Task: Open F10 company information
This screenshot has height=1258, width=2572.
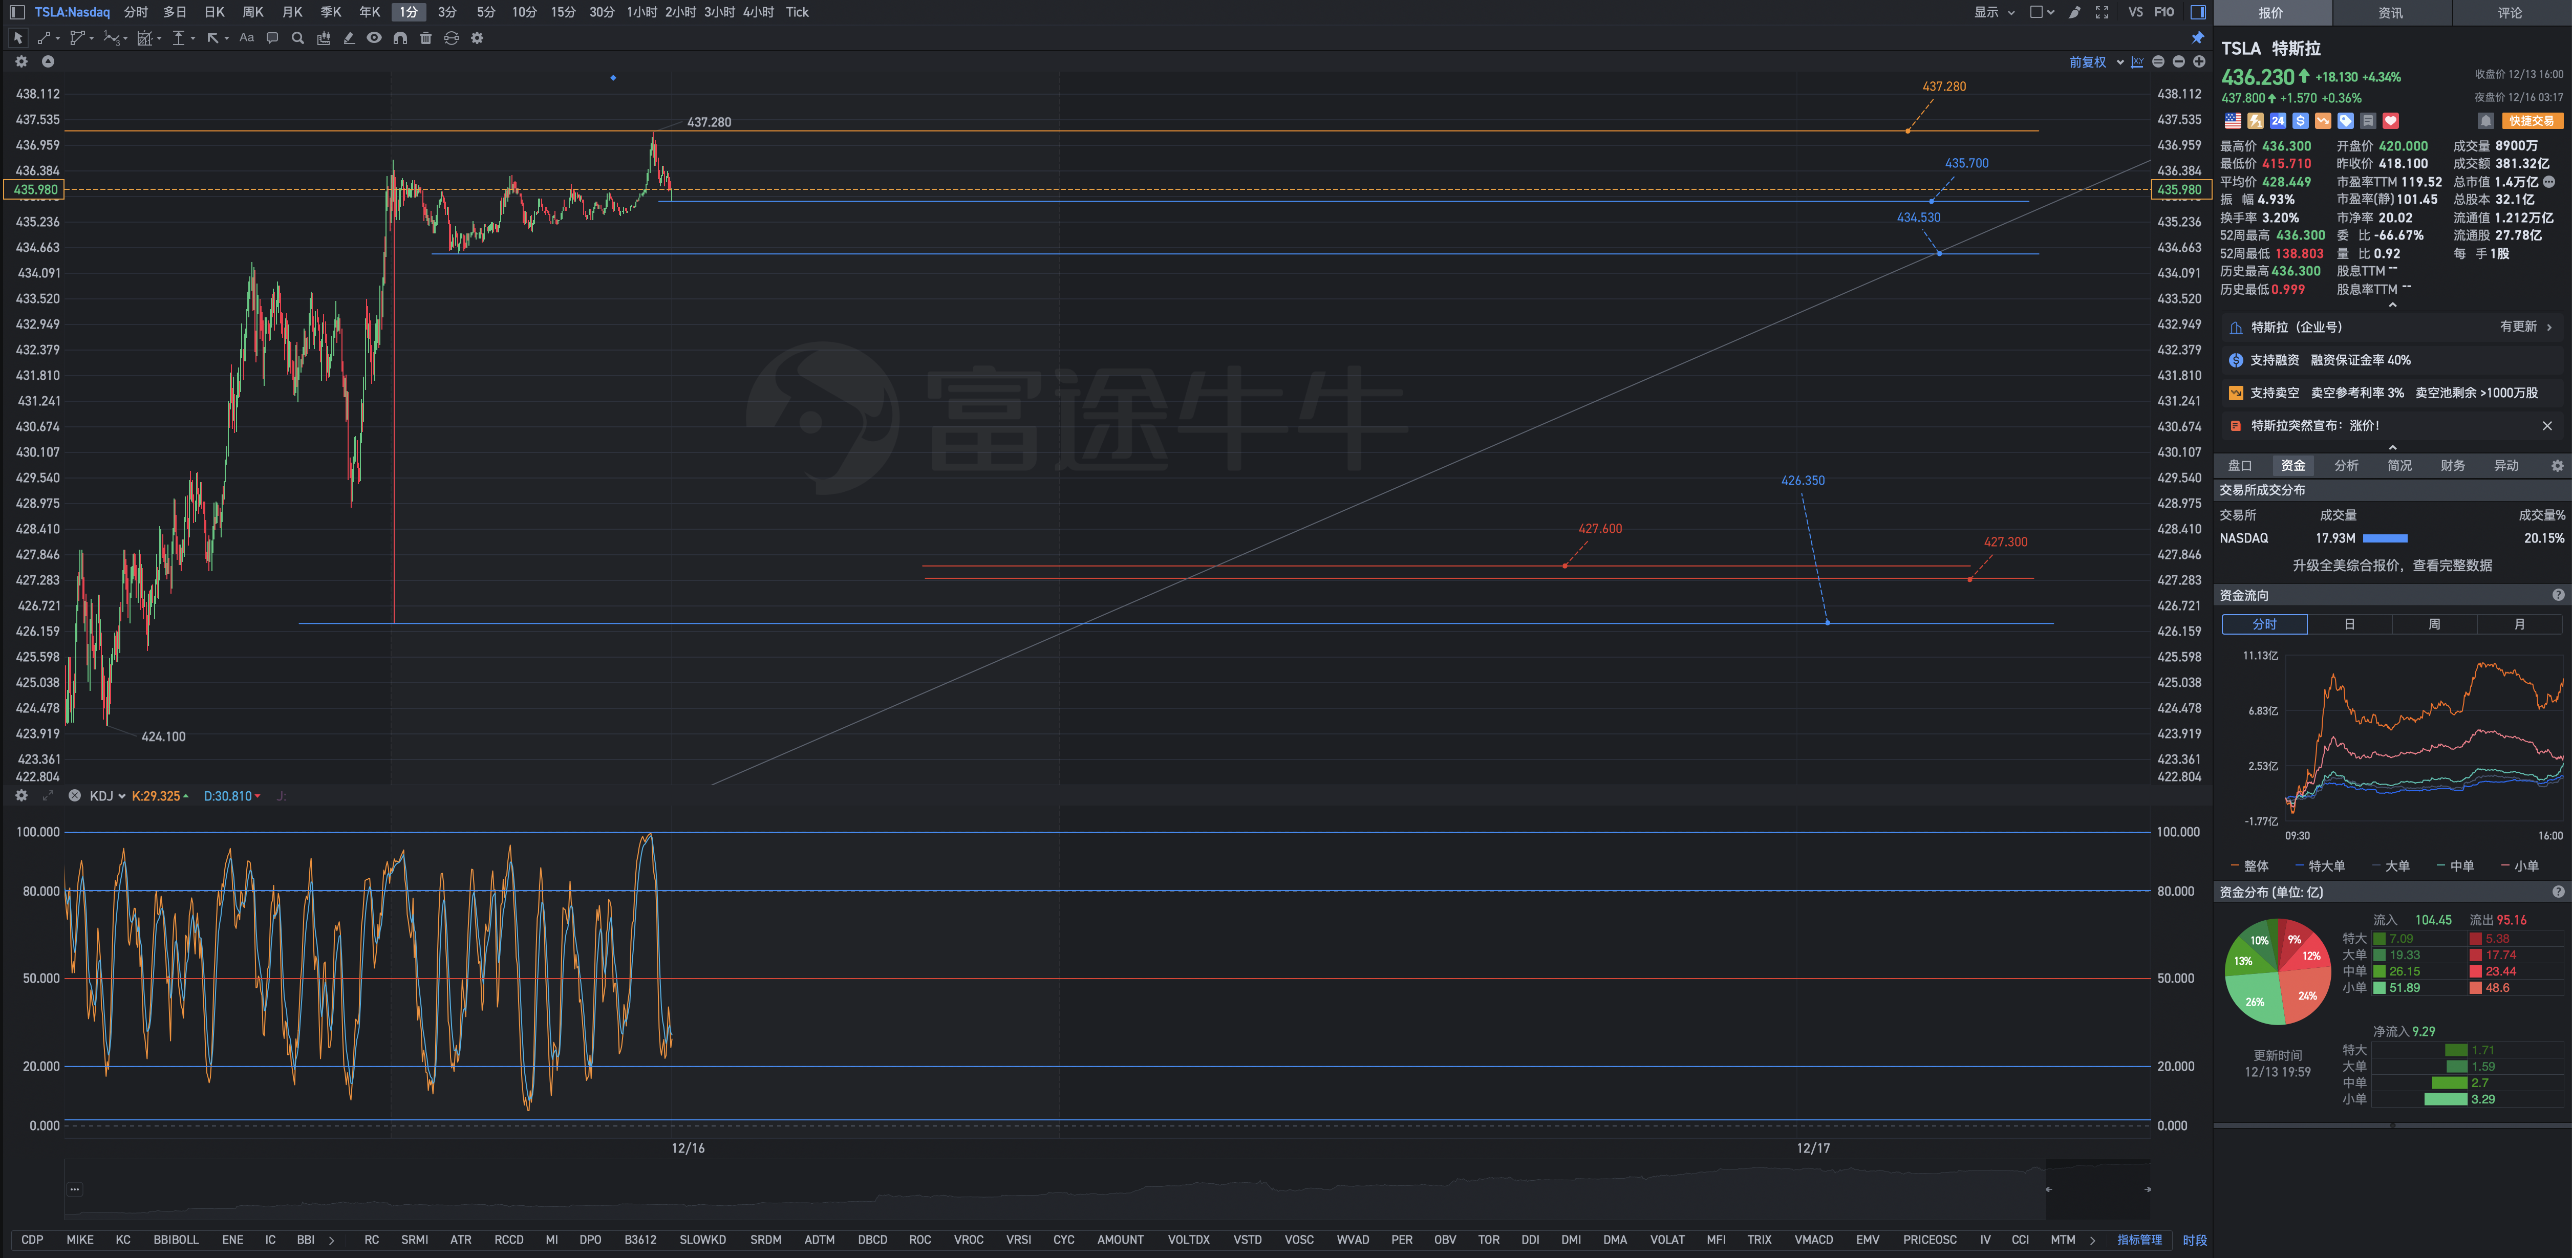Action: 2163,12
